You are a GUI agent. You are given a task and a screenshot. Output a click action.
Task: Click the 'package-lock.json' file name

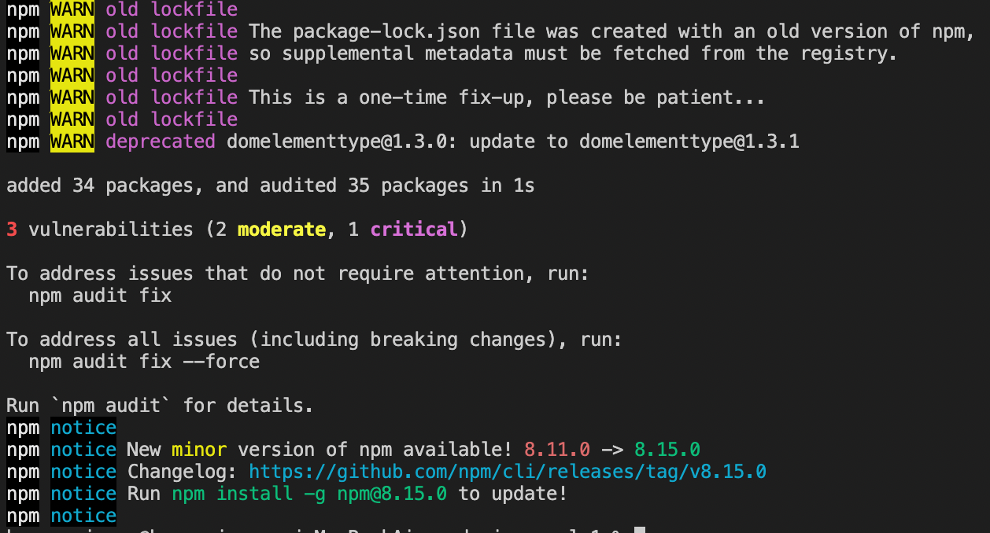click(x=386, y=31)
